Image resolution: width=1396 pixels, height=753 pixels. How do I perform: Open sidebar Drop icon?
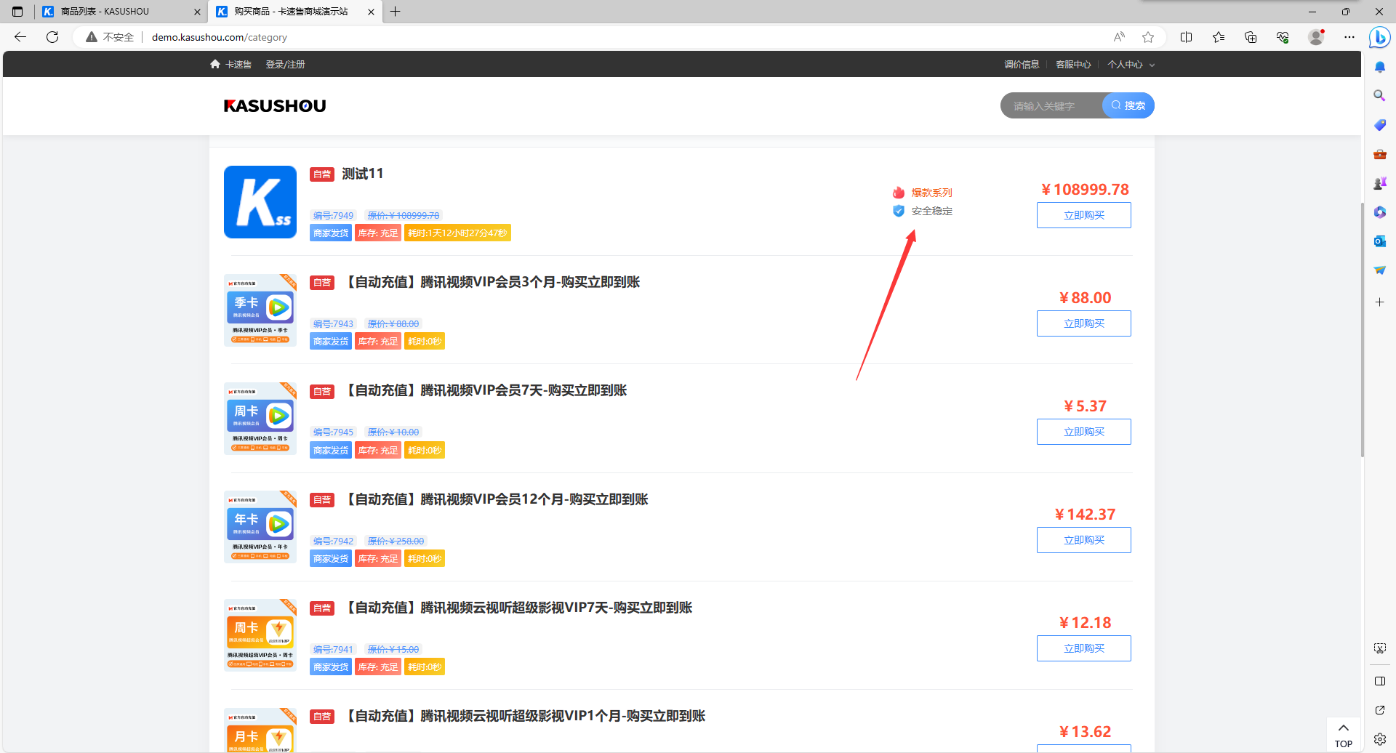pyautogui.click(x=1379, y=270)
